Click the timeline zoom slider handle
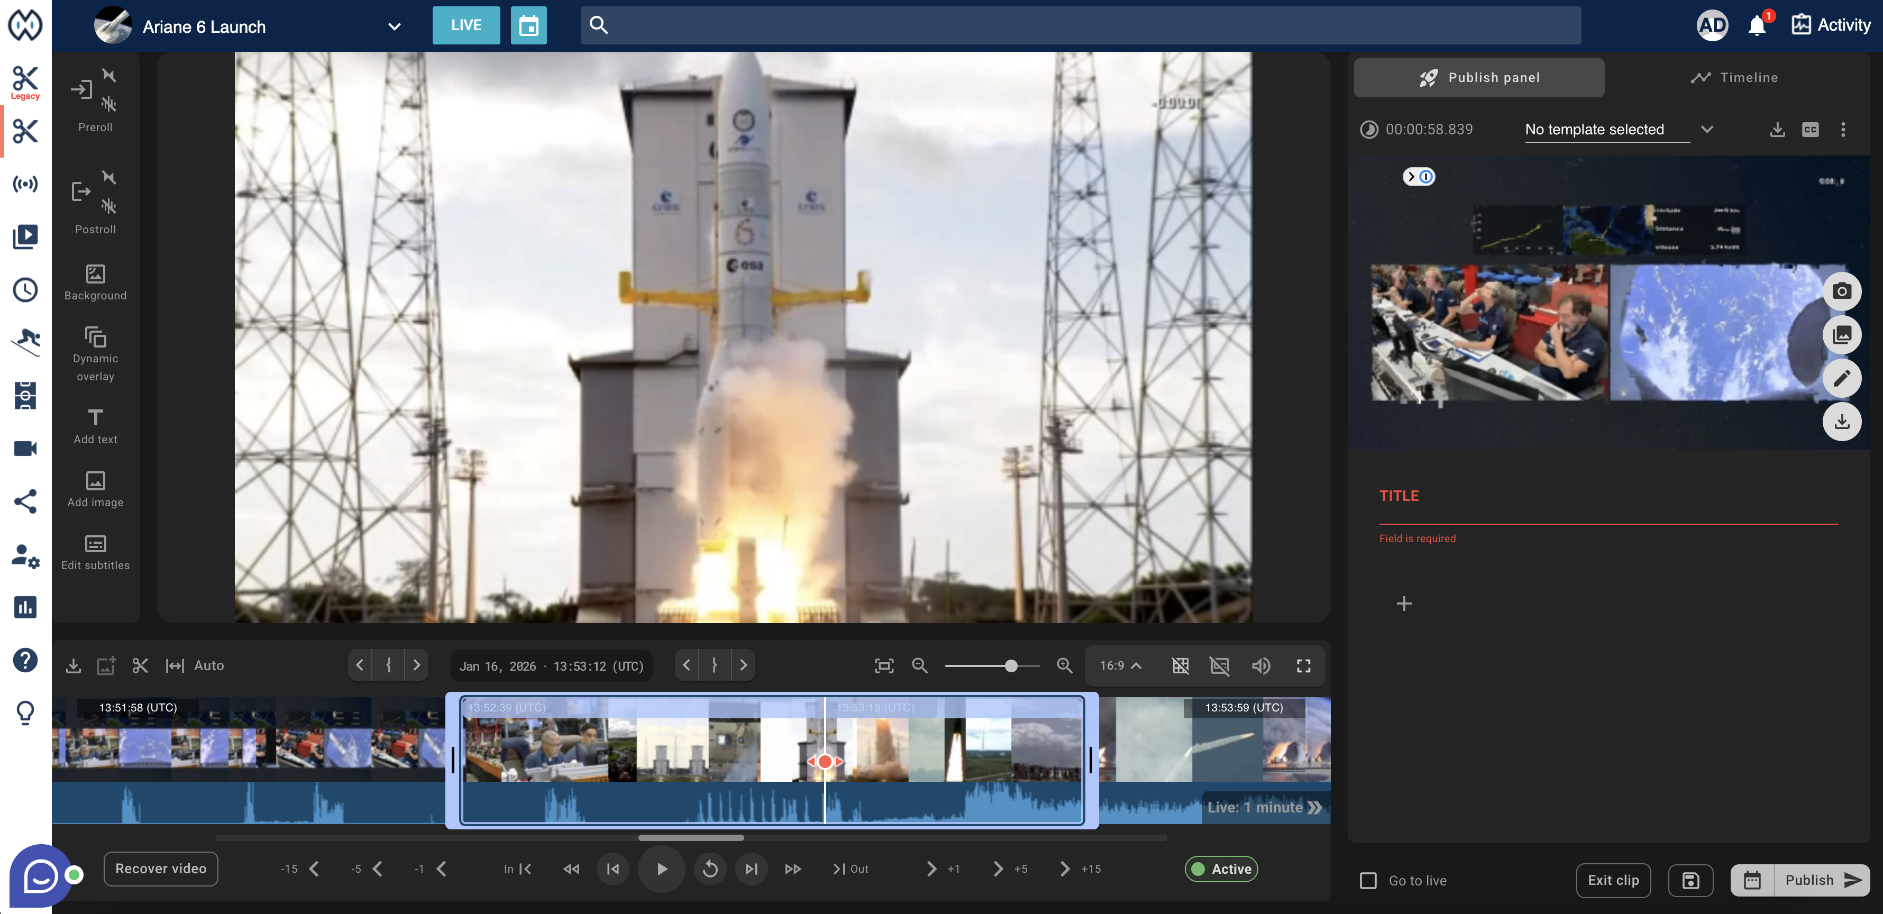Image resolution: width=1883 pixels, height=914 pixels. tap(1011, 665)
